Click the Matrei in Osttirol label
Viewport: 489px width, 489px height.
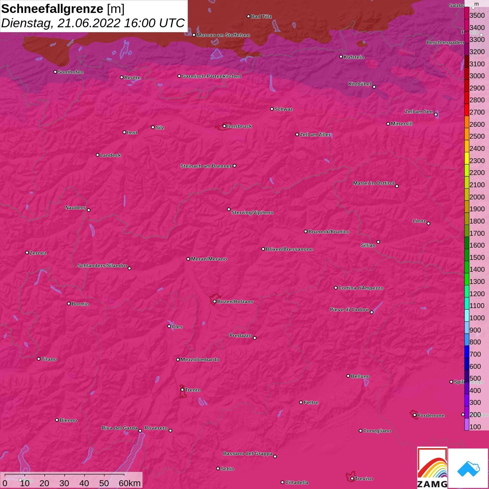click(x=374, y=183)
